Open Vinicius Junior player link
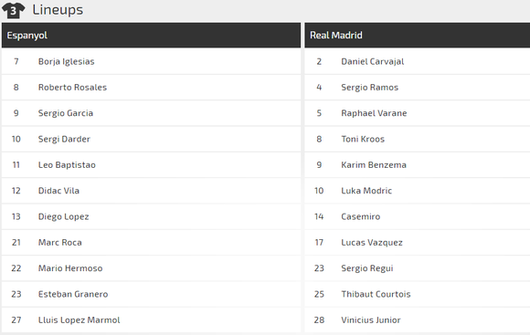Viewport: 530px width, 335px height. (371, 319)
